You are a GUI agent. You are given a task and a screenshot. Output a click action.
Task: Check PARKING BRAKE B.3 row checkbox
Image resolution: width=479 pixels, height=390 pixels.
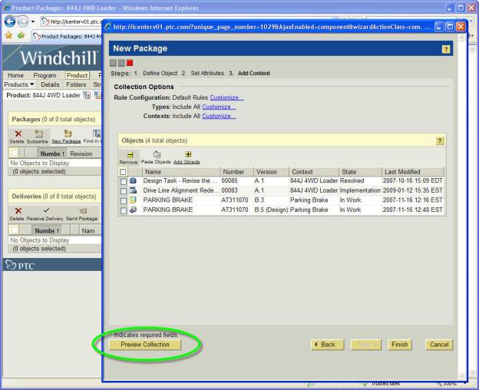click(124, 201)
